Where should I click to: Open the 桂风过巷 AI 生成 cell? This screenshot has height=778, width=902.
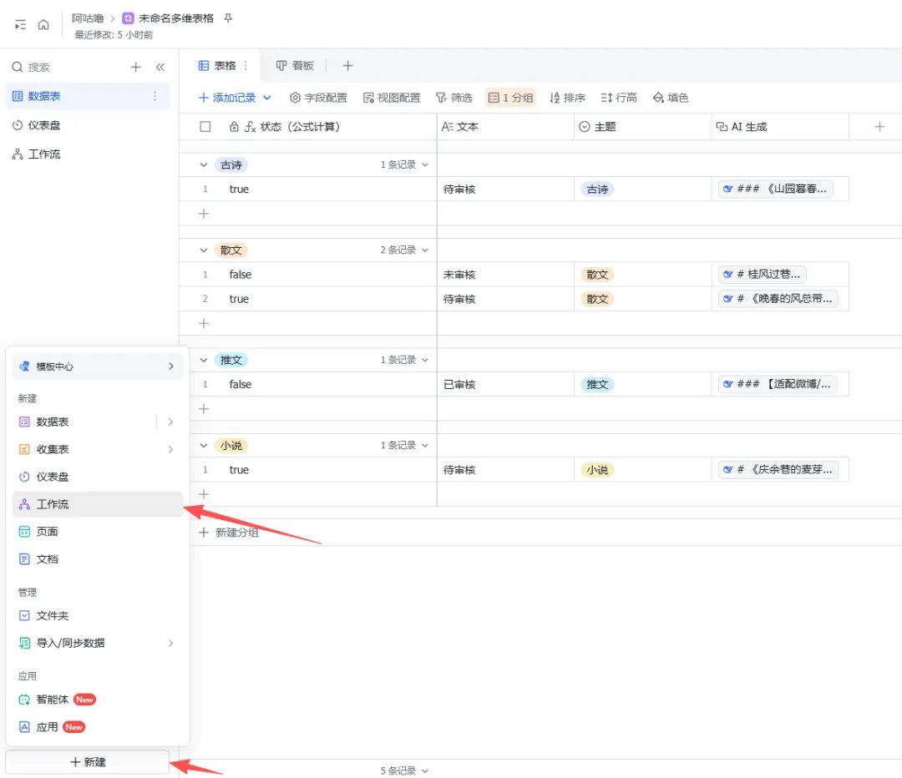[x=763, y=275]
